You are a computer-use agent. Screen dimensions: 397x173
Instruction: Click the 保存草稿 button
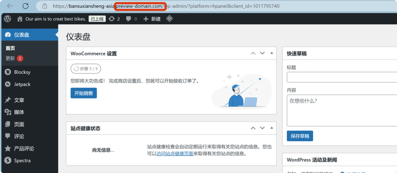(300, 136)
